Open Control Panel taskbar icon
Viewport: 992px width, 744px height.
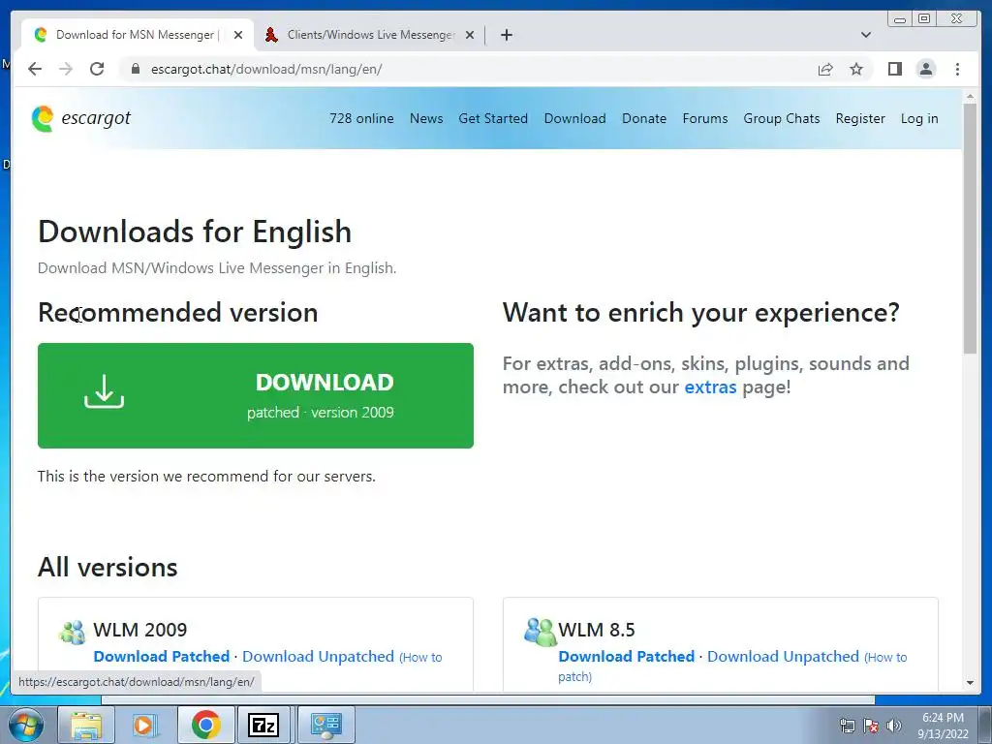coord(325,725)
